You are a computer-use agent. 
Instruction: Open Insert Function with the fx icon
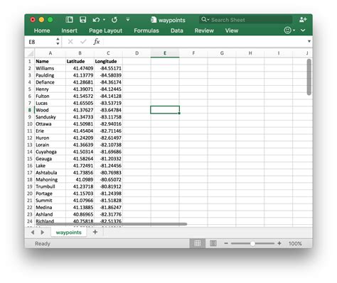click(97, 42)
